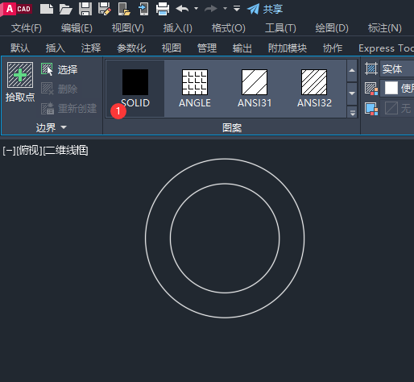
Task: Select the SOLID hatch pattern
Action: [135, 89]
